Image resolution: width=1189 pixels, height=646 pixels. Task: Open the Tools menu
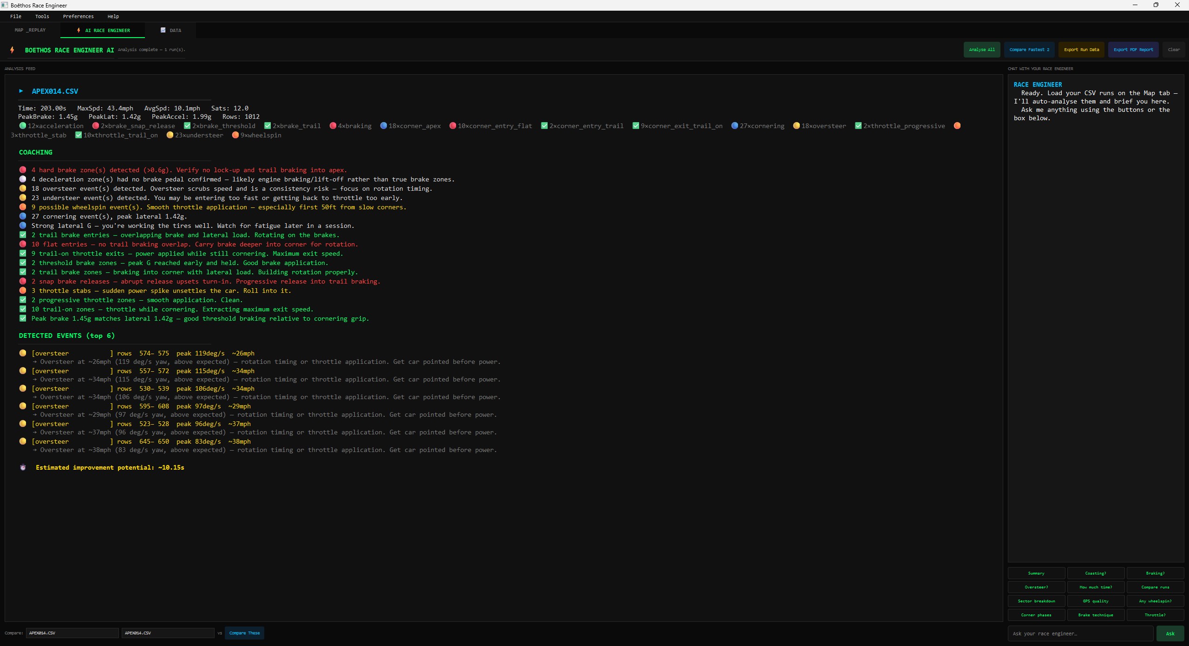pos(42,16)
